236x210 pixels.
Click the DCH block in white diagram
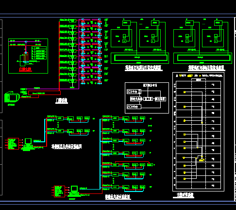click(x=134, y=92)
